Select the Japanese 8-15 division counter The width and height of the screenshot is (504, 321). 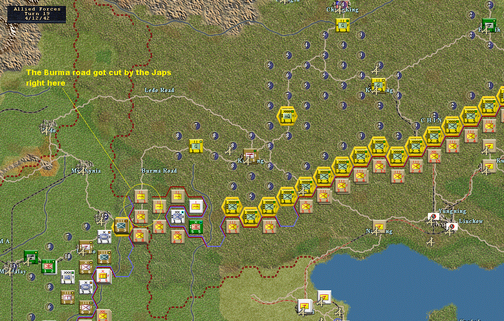(434, 157)
